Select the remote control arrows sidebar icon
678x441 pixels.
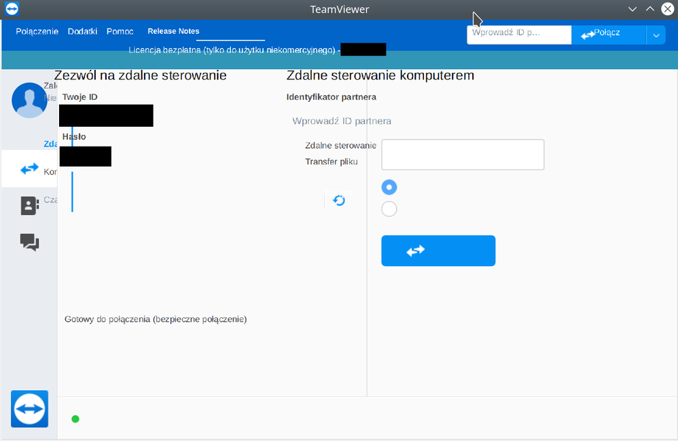click(x=29, y=169)
